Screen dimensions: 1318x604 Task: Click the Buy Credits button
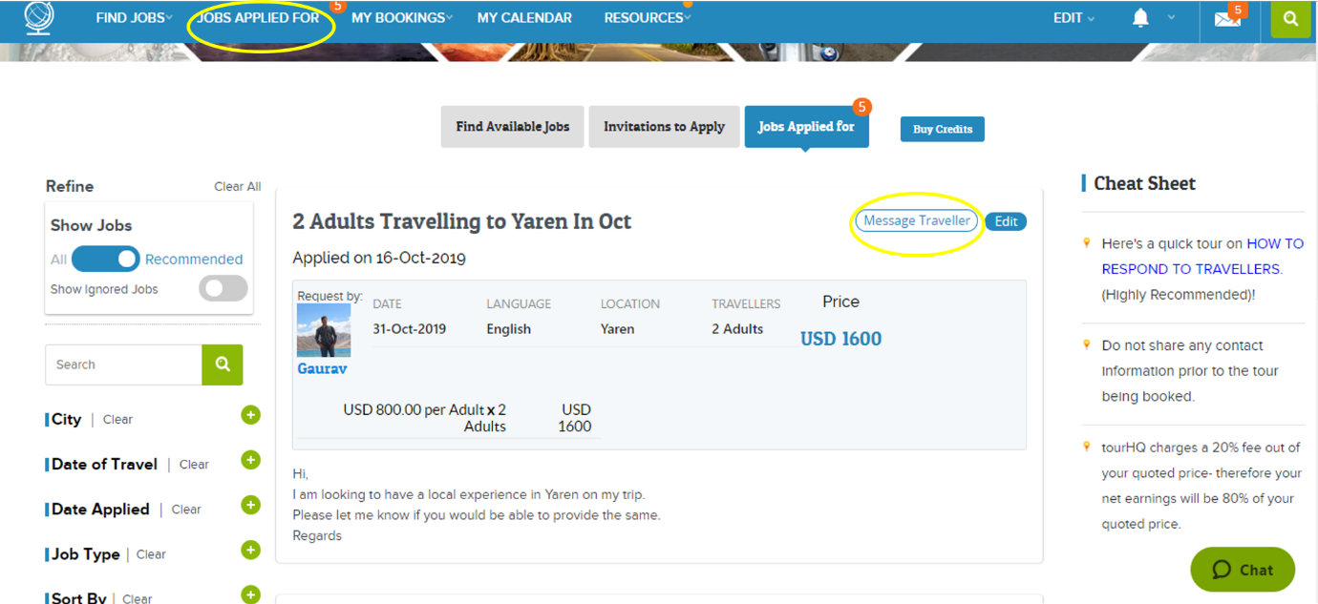point(942,130)
